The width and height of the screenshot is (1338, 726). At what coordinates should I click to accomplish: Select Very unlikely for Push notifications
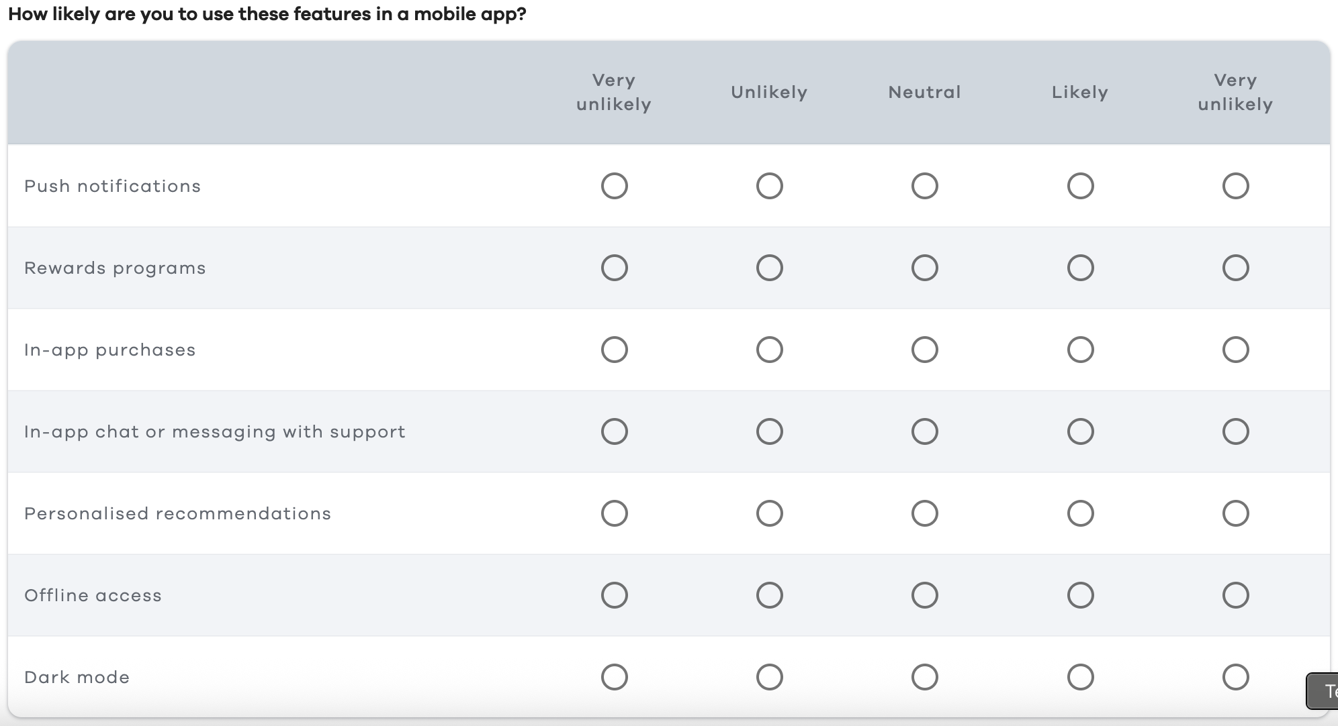(615, 186)
